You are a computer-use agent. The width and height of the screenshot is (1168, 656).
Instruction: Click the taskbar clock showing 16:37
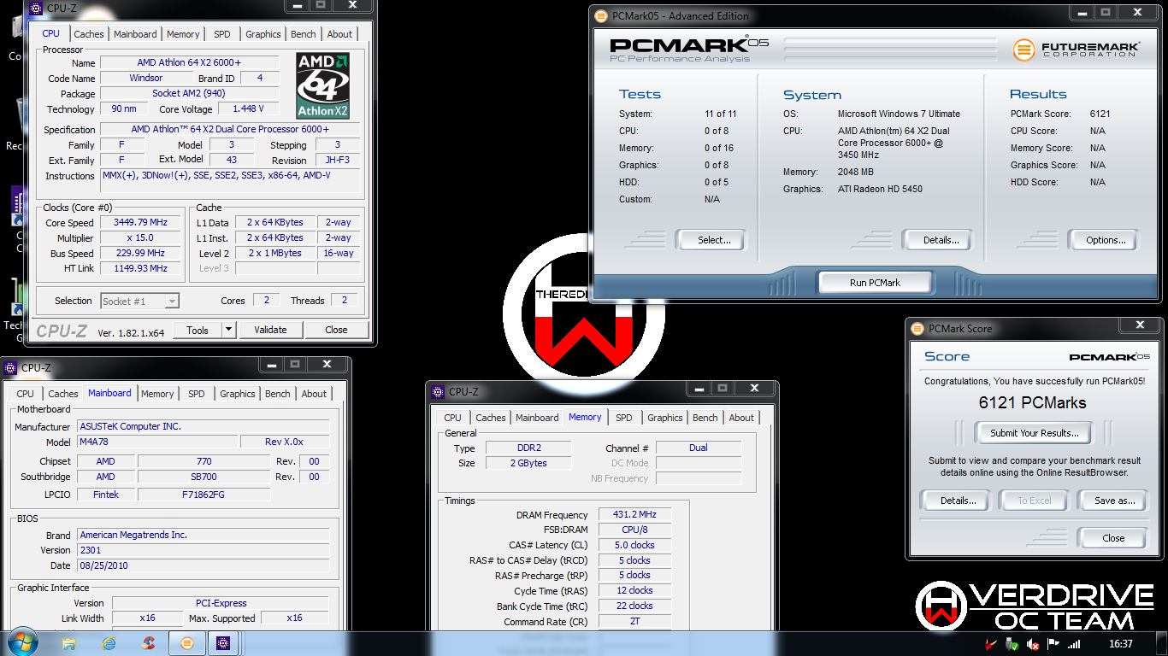1120,644
